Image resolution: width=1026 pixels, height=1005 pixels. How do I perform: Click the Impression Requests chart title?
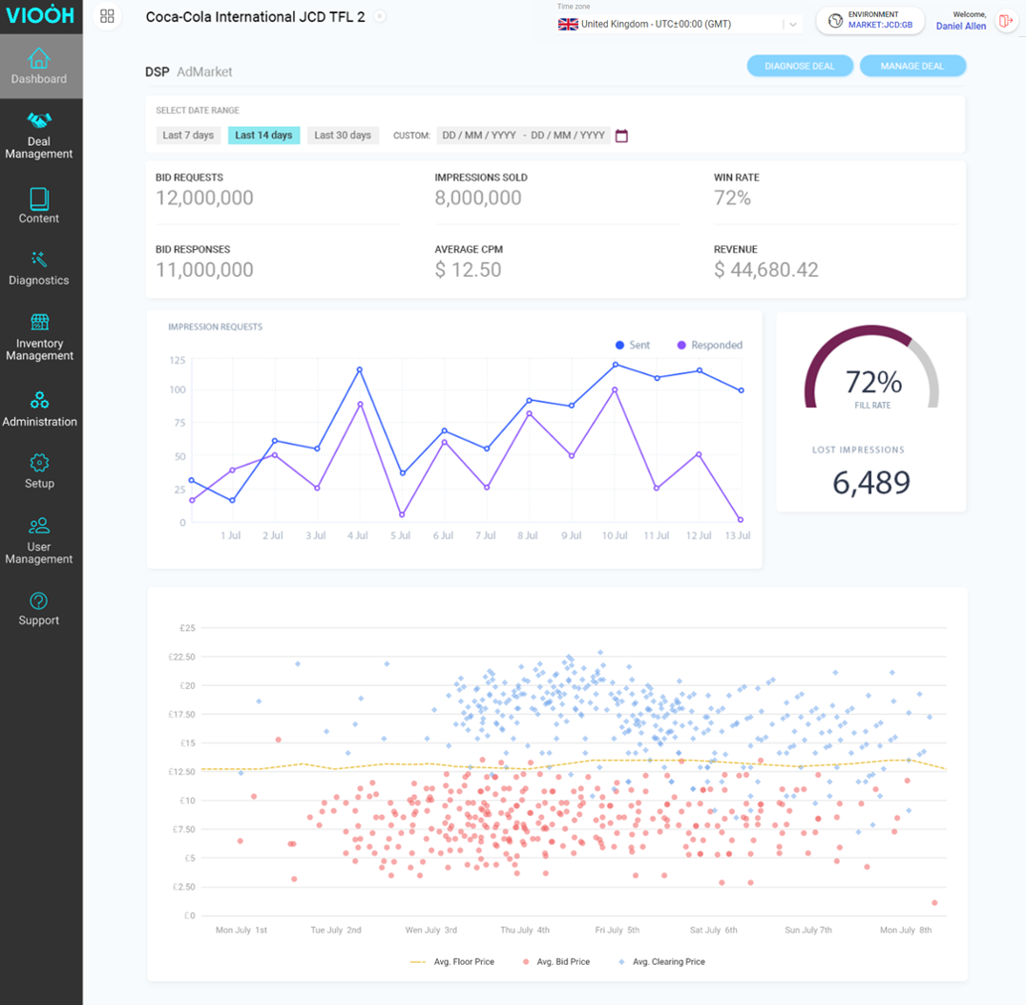pos(216,327)
